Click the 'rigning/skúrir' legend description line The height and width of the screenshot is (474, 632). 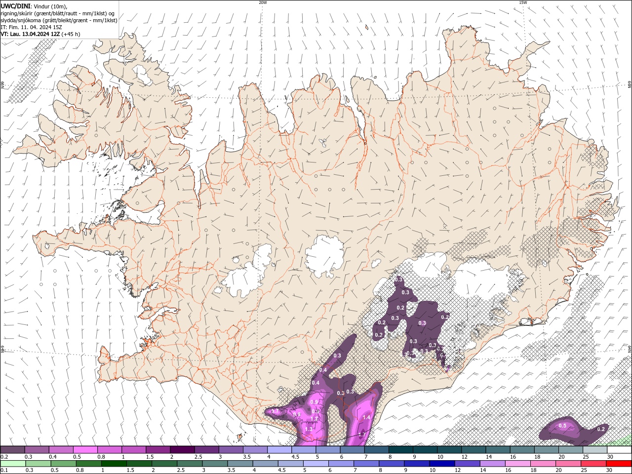pos(58,13)
